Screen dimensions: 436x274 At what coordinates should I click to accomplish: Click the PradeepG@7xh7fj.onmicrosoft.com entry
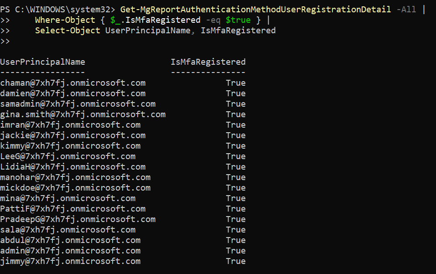pos(78,219)
